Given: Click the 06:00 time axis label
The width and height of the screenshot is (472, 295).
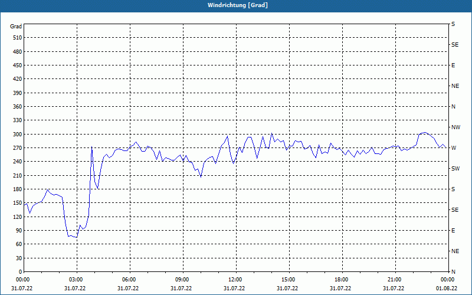Looking at the screenshot, I should 130,280.
